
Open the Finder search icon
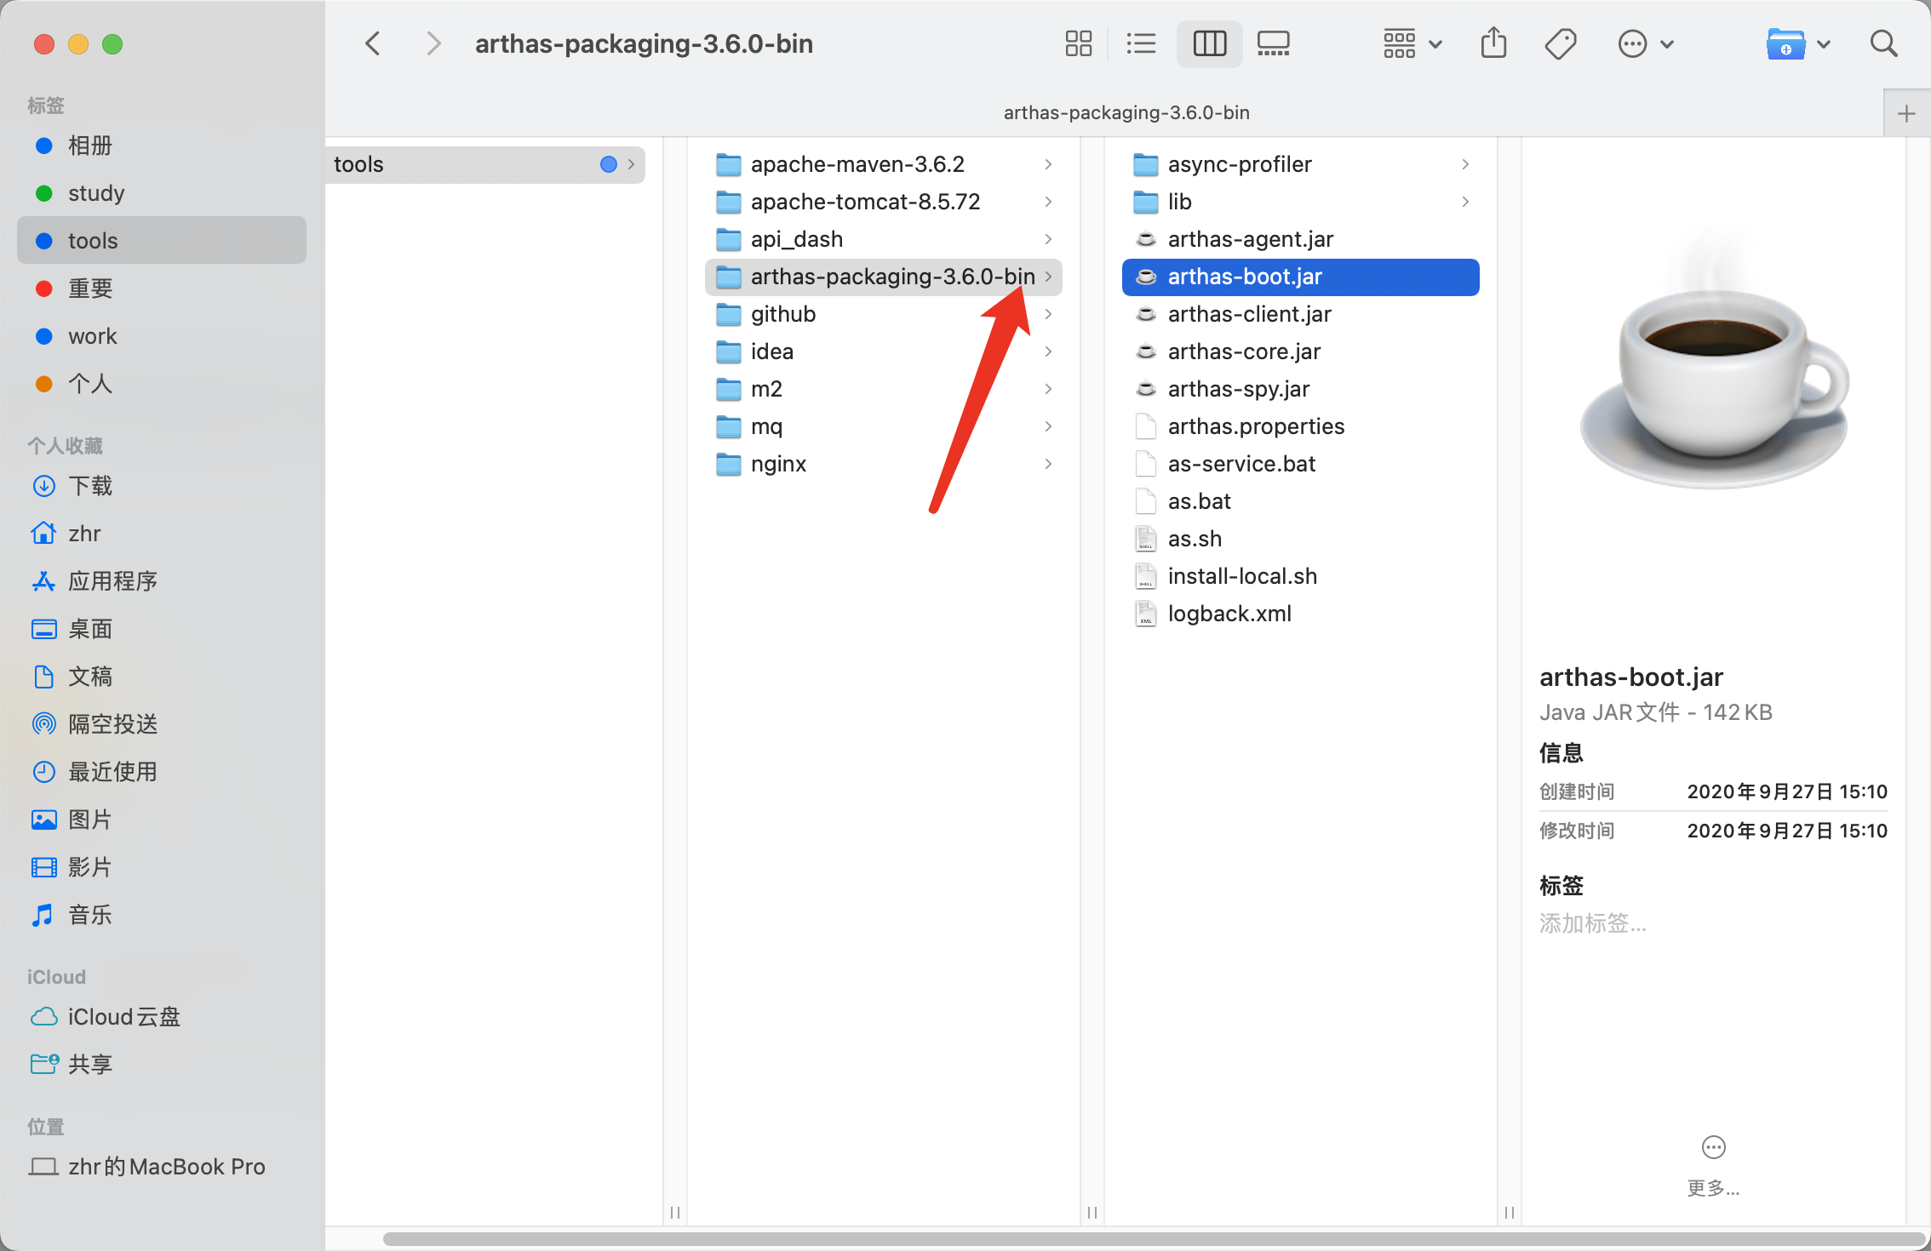[1883, 43]
